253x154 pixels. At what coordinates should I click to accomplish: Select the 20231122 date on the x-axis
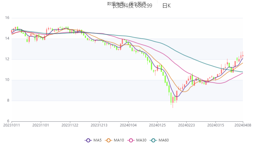70,125
